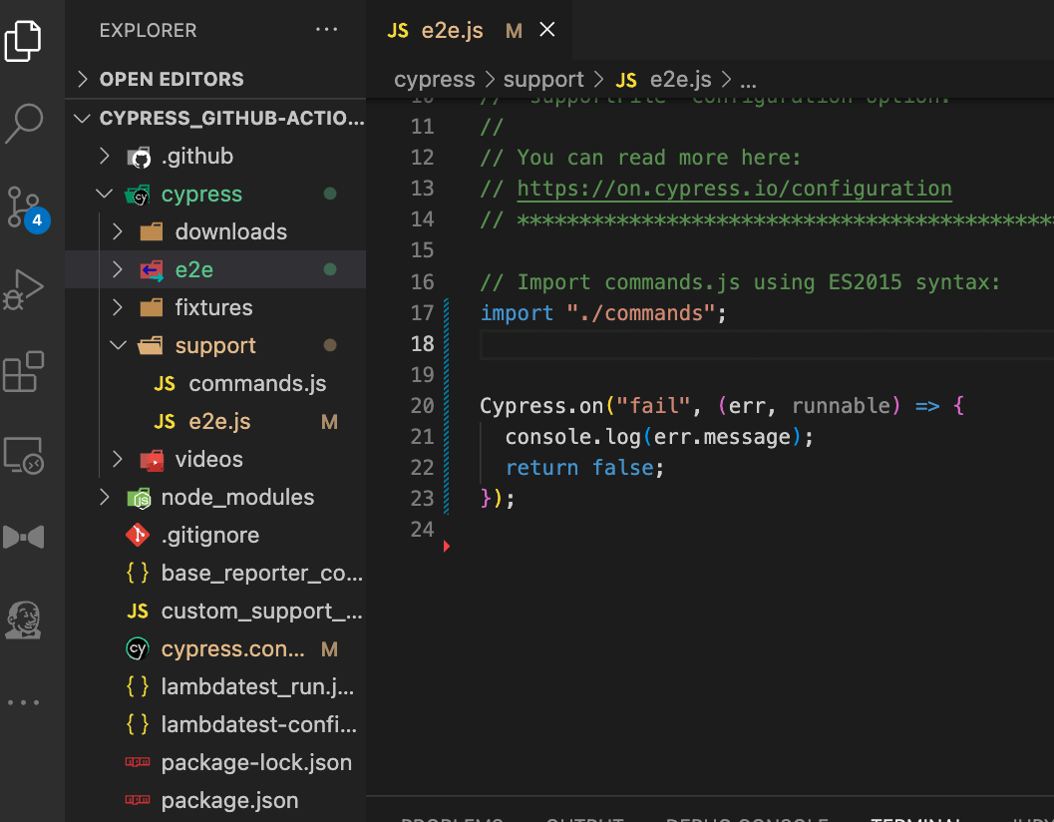This screenshot has width=1054, height=822.
Task: Select package.json in the Explorer
Action: coord(229,799)
